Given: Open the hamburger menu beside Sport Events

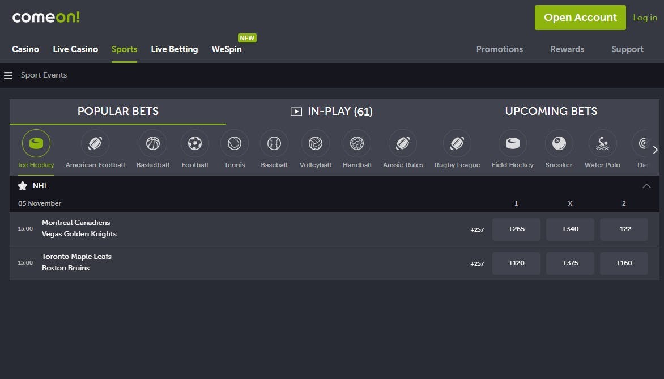Looking at the screenshot, I should point(8,75).
